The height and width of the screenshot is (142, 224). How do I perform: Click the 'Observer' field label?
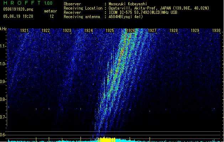click(72, 4)
